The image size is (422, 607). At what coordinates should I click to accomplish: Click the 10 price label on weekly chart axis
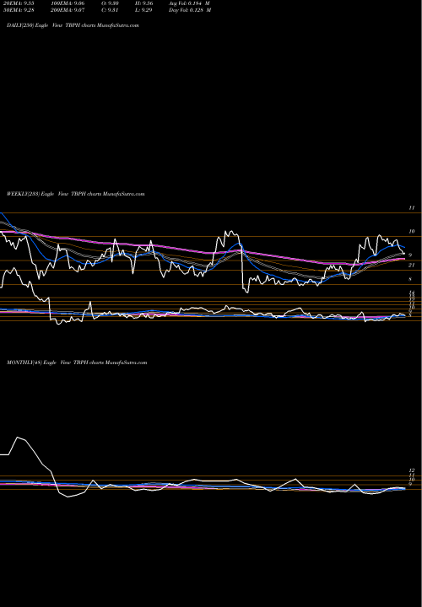coord(412,232)
